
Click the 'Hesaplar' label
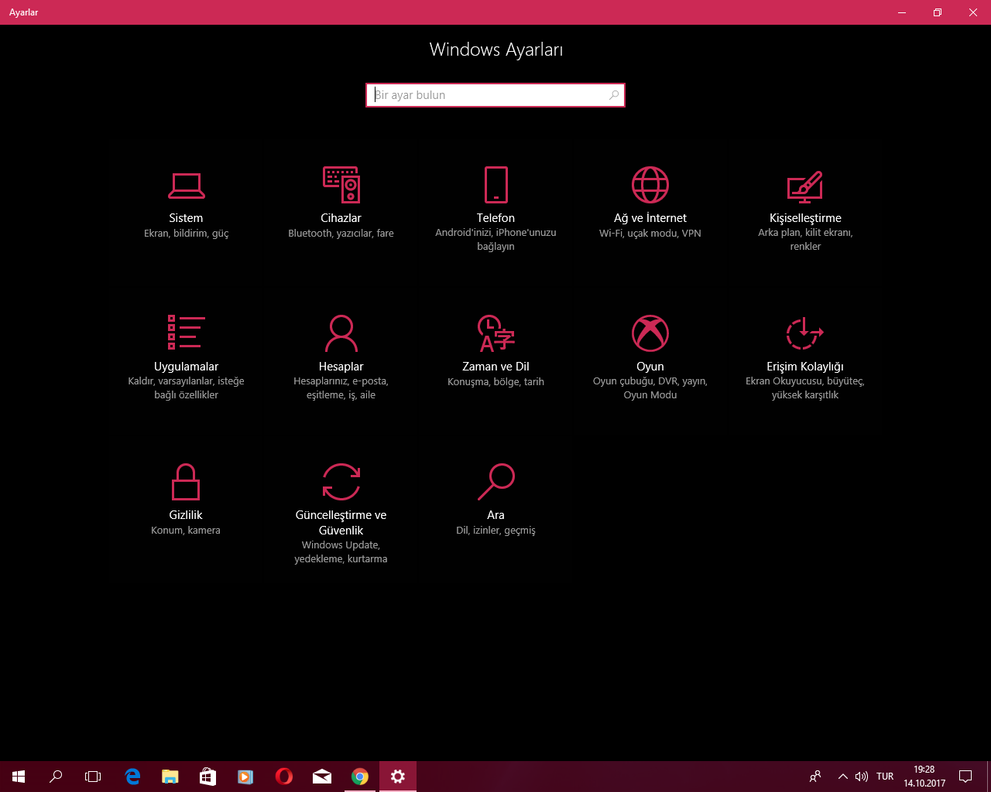tap(341, 367)
